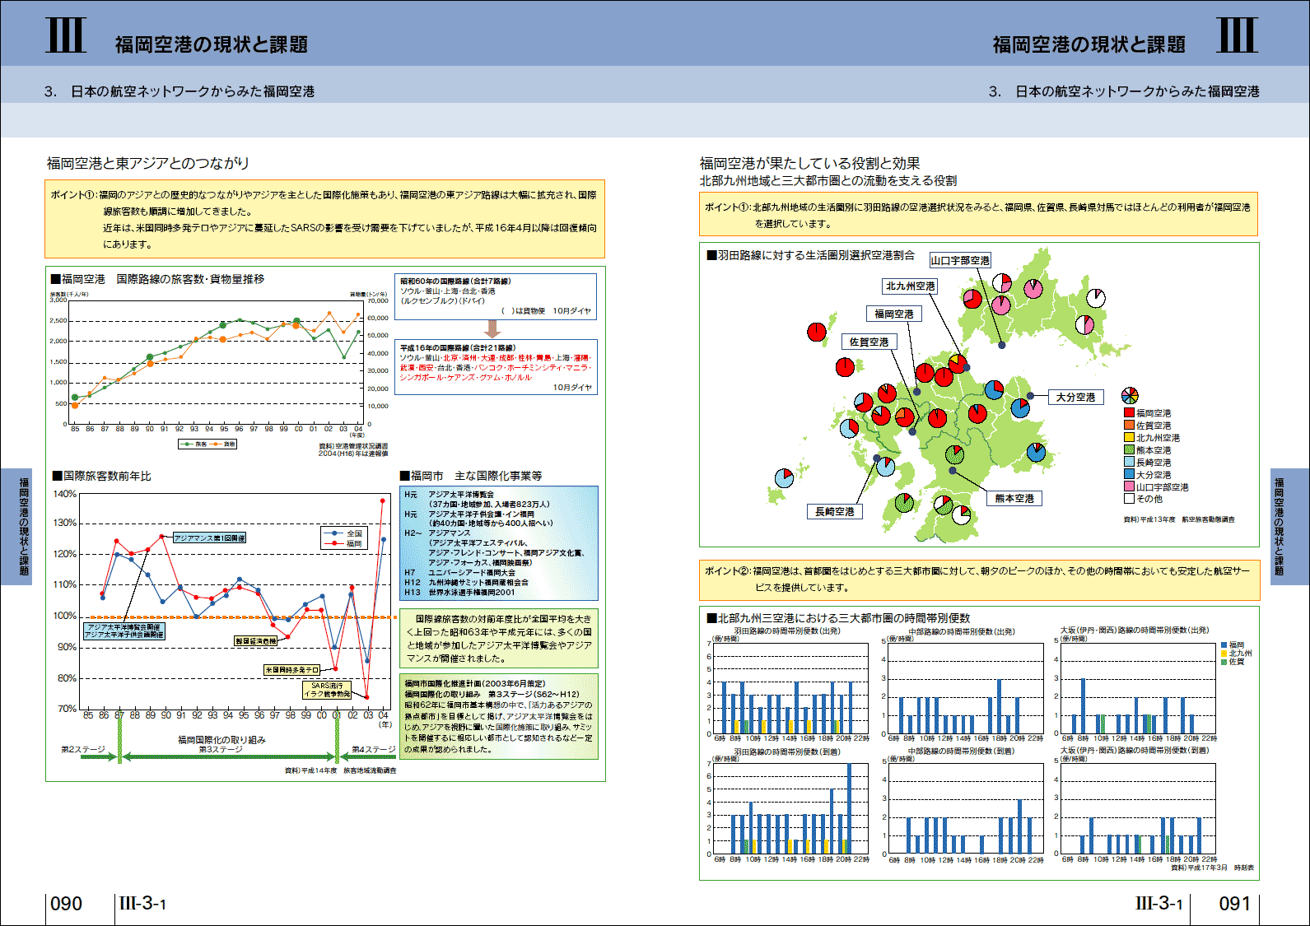Click the 昭和60年の国際路線(合計7路線) box heading

click(455, 281)
